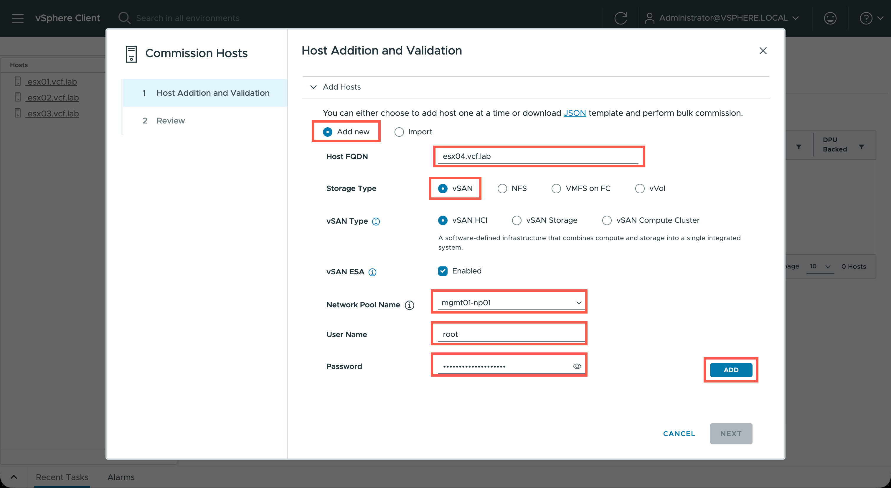Viewport: 891px width, 488px height.
Task: Click the refresh icon in header
Action: [621, 18]
